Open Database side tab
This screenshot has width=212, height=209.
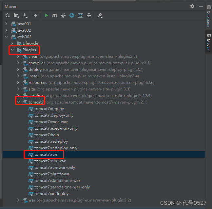click(209, 16)
